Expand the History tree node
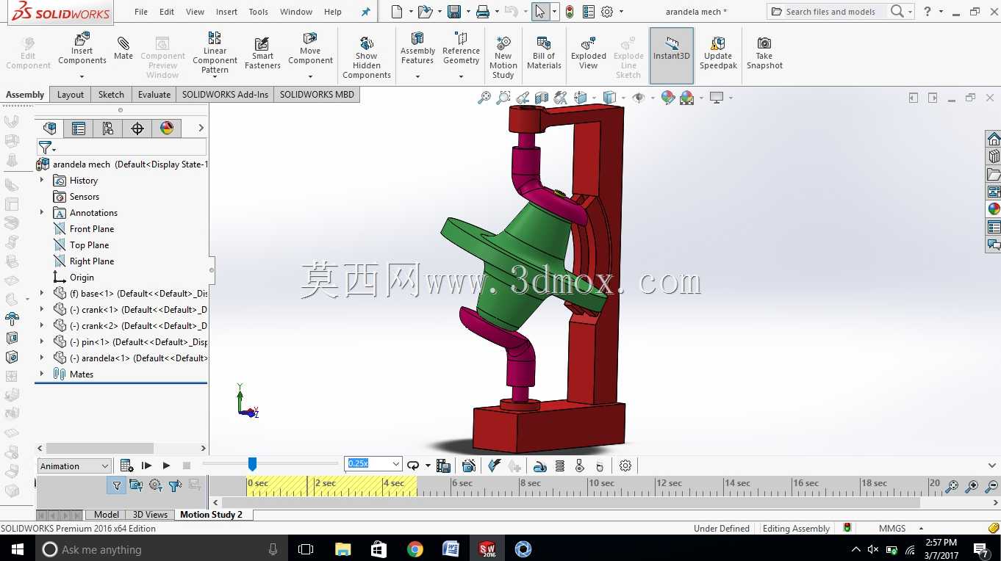Viewport: 1001px width, 561px height. coord(42,181)
